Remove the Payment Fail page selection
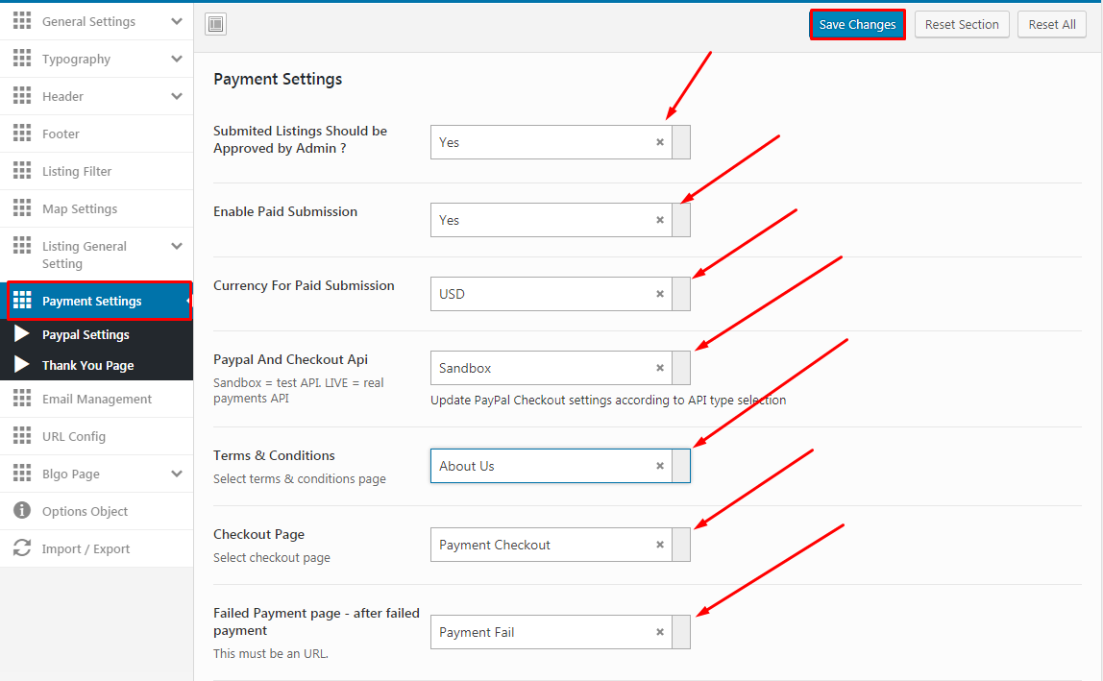1103x681 pixels. 660,632
